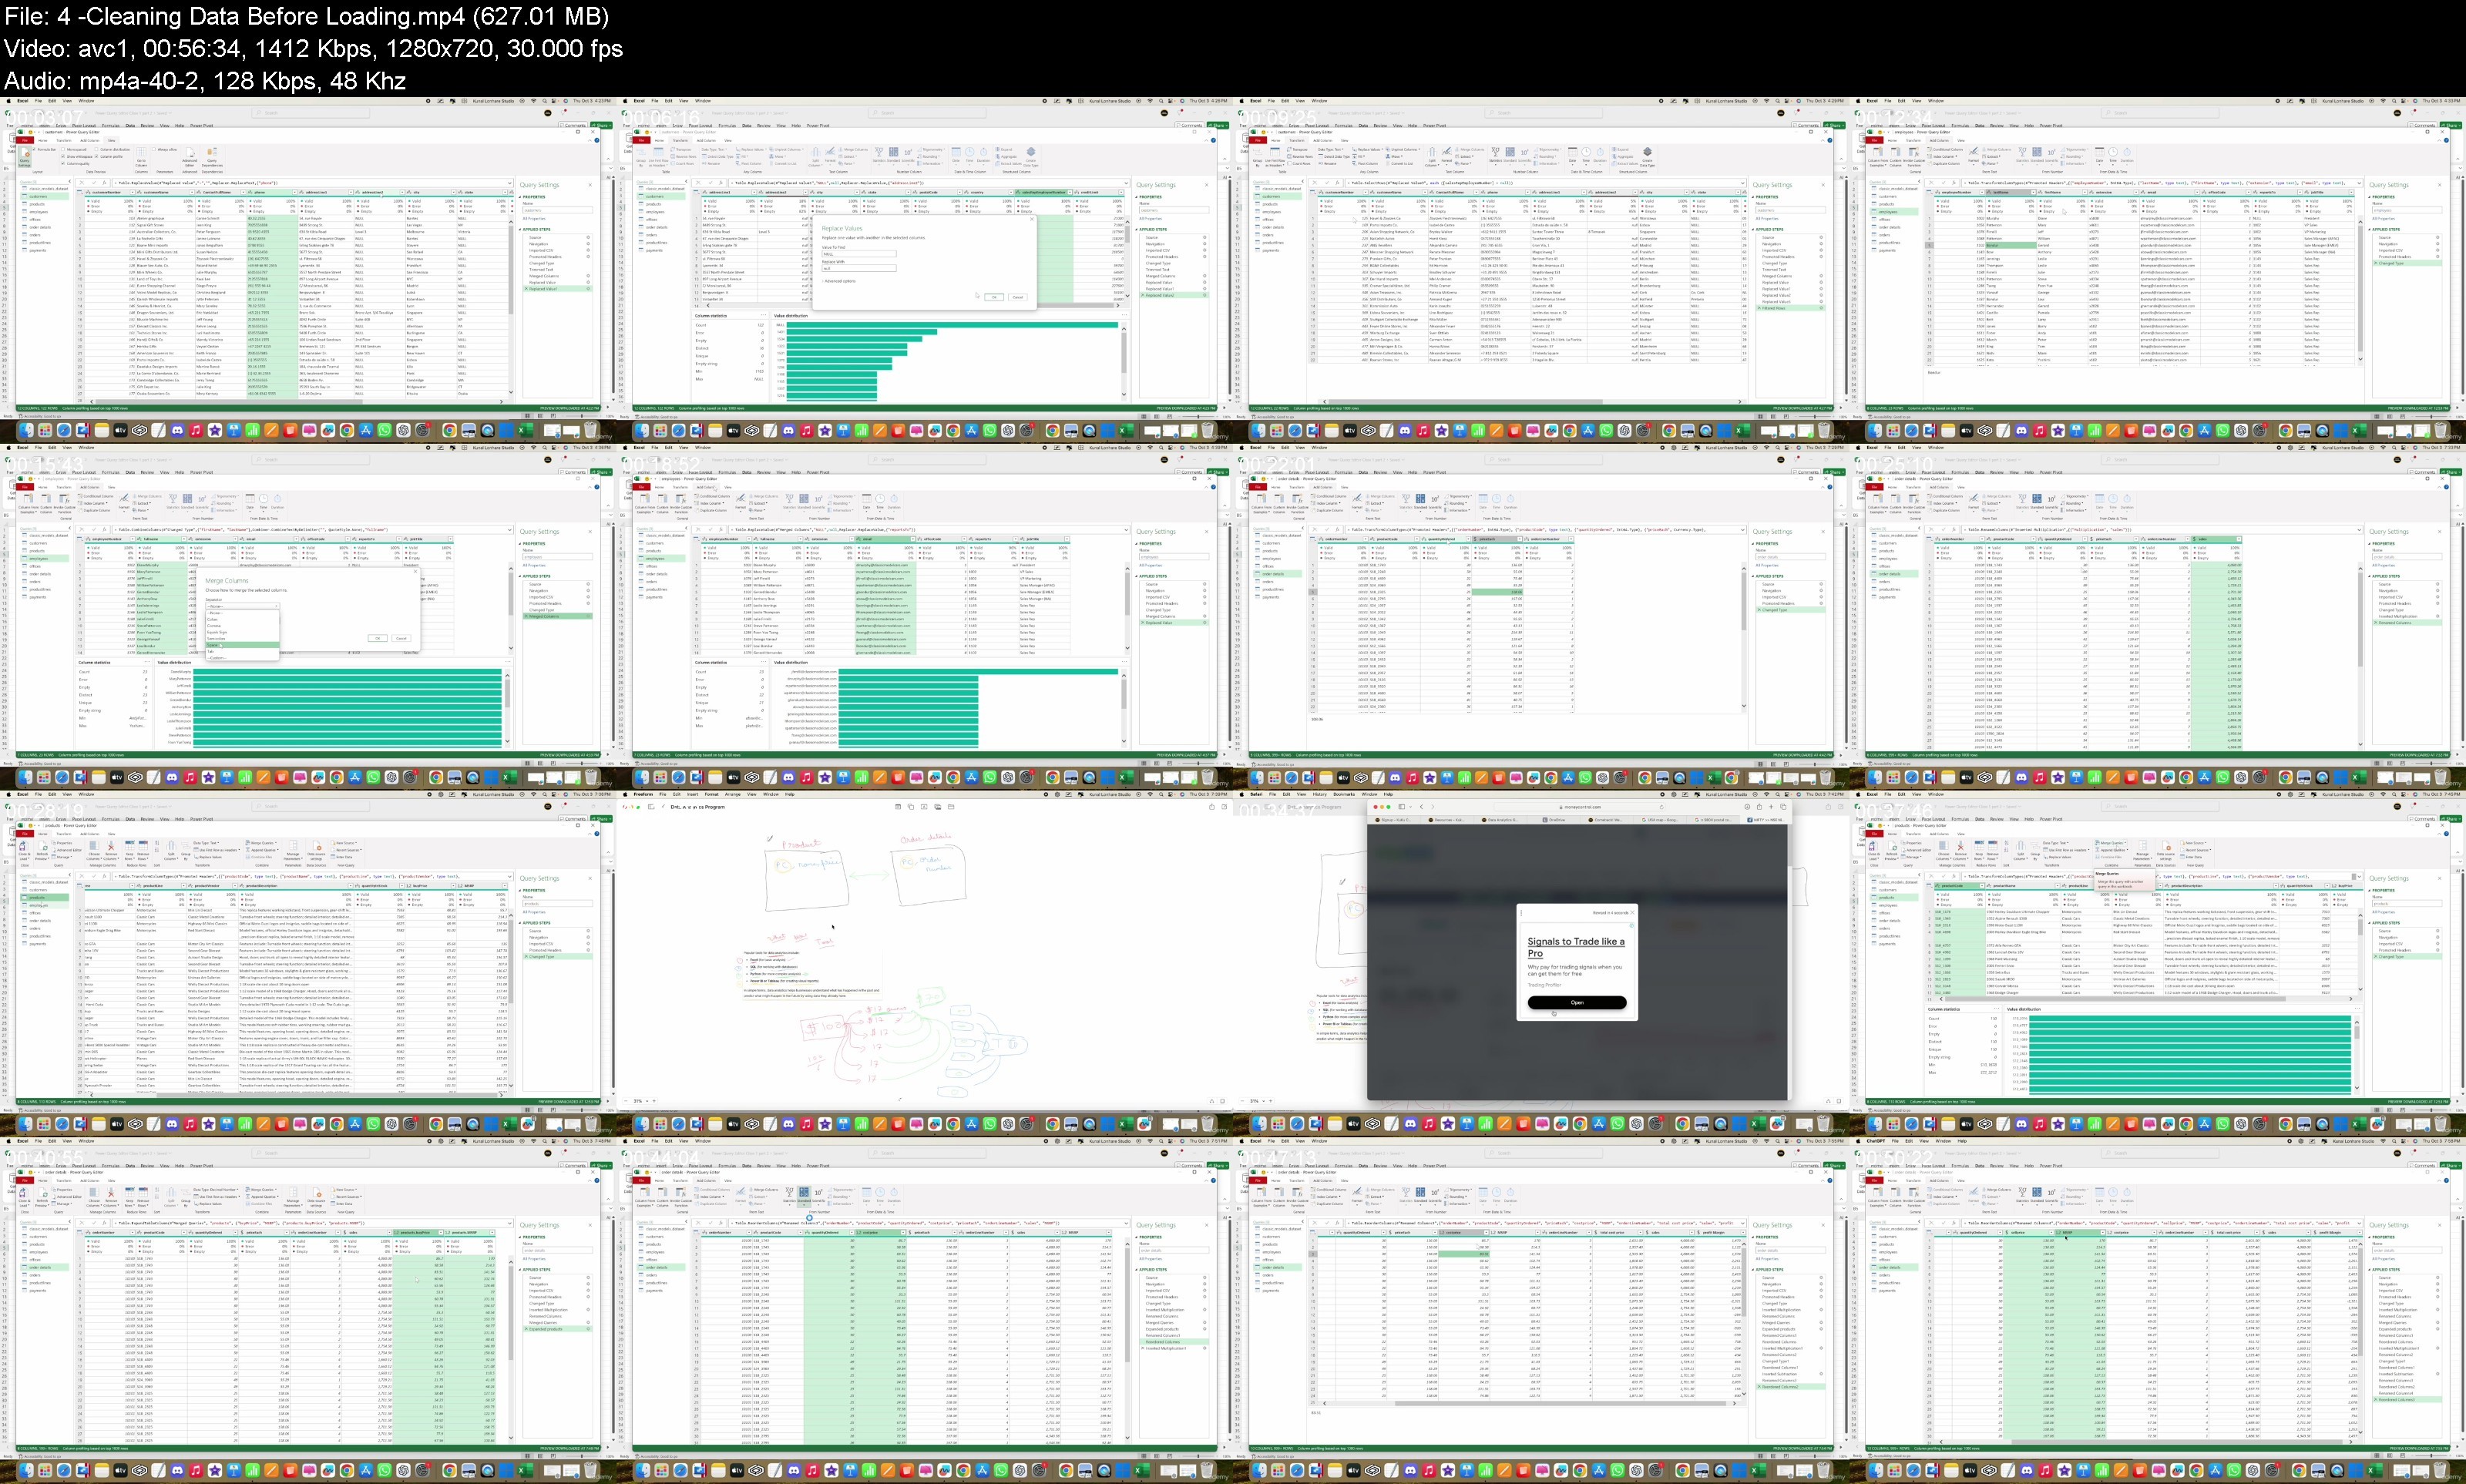Viewport: 2466px width, 1484px height.
Task: Open the 00:47:13 thumbnail frame
Action: click(x=1541, y=1311)
